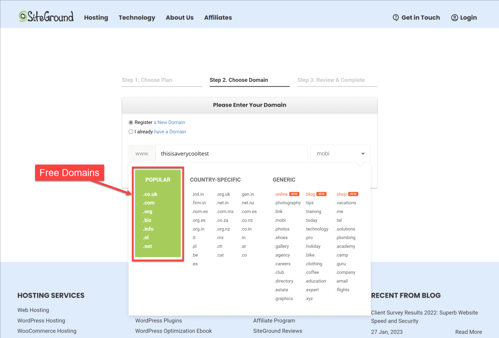Viewport: 499px width, 338px height.
Task: Click the 'have a Domain' link
Action: point(170,131)
